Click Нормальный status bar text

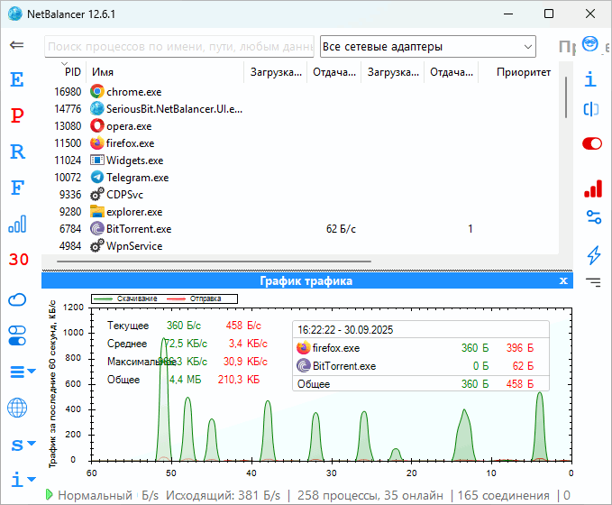click(95, 495)
